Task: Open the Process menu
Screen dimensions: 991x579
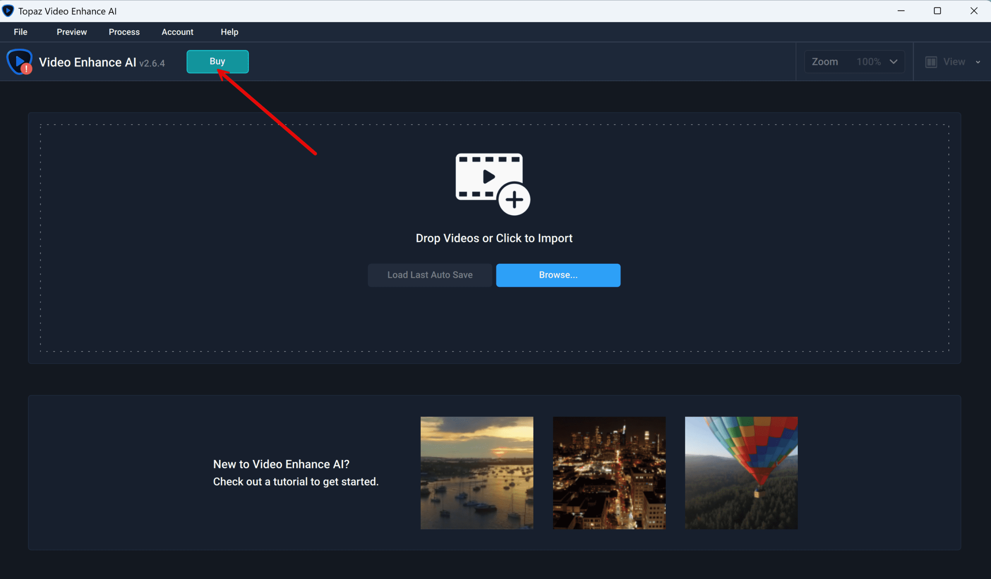Action: click(124, 32)
